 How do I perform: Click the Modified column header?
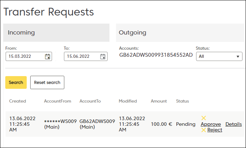coord(128,101)
